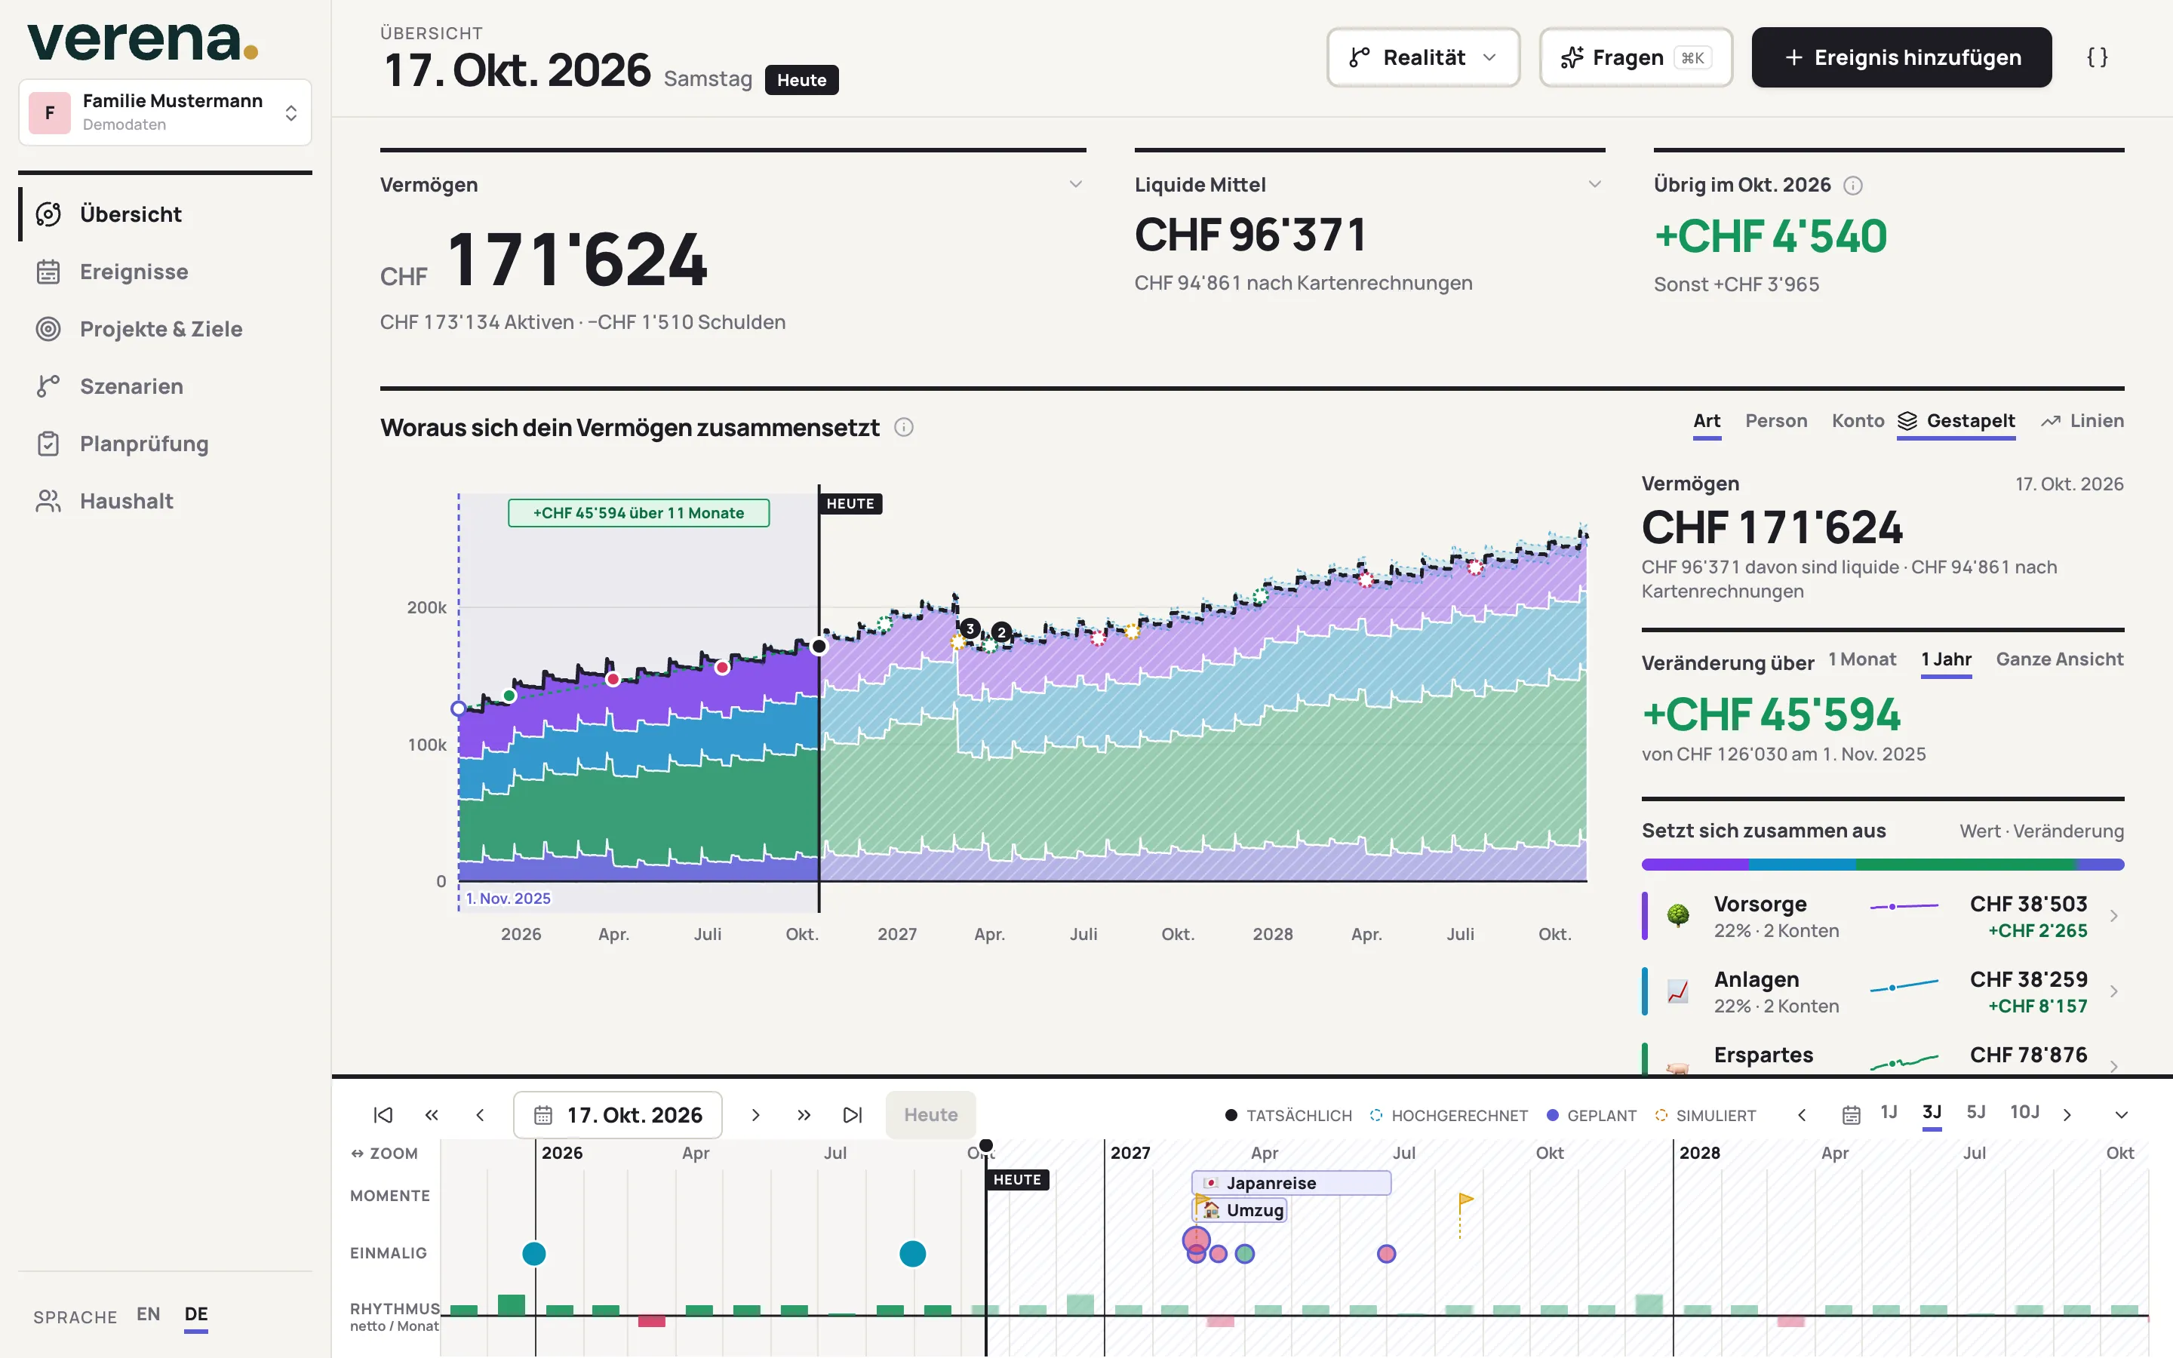The height and width of the screenshot is (1358, 2173).
Task: Switch chart to Linien view
Action: click(2082, 421)
